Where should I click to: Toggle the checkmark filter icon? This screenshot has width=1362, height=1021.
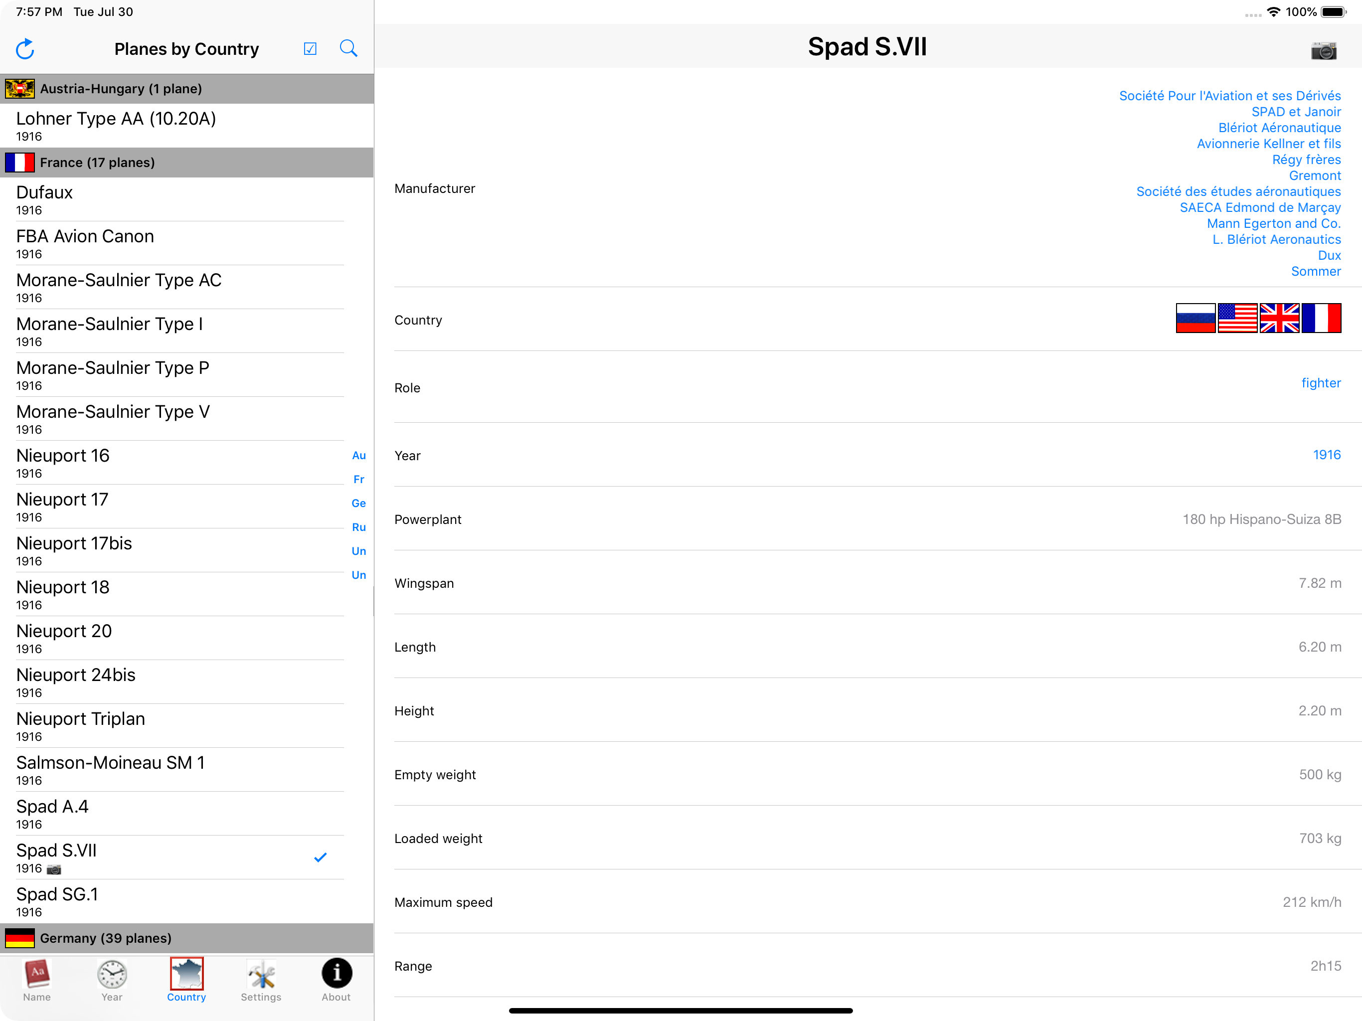(310, 49)
